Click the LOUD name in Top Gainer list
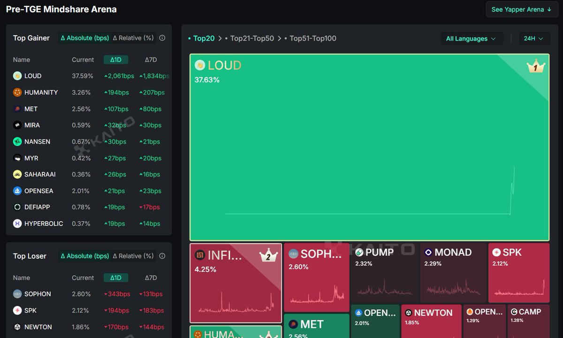563x338 pixels. (x=33, y=76)
